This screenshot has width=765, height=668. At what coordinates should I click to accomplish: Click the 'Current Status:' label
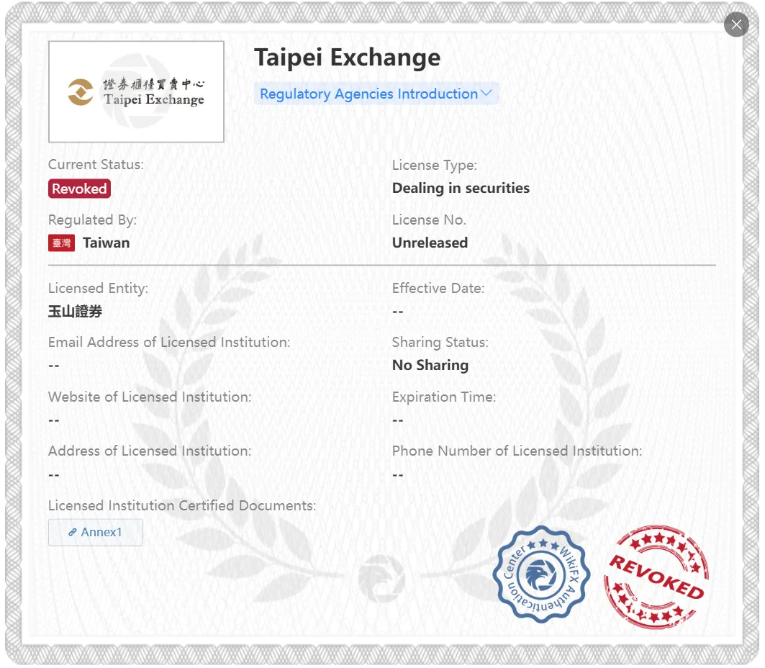point(96,165)
